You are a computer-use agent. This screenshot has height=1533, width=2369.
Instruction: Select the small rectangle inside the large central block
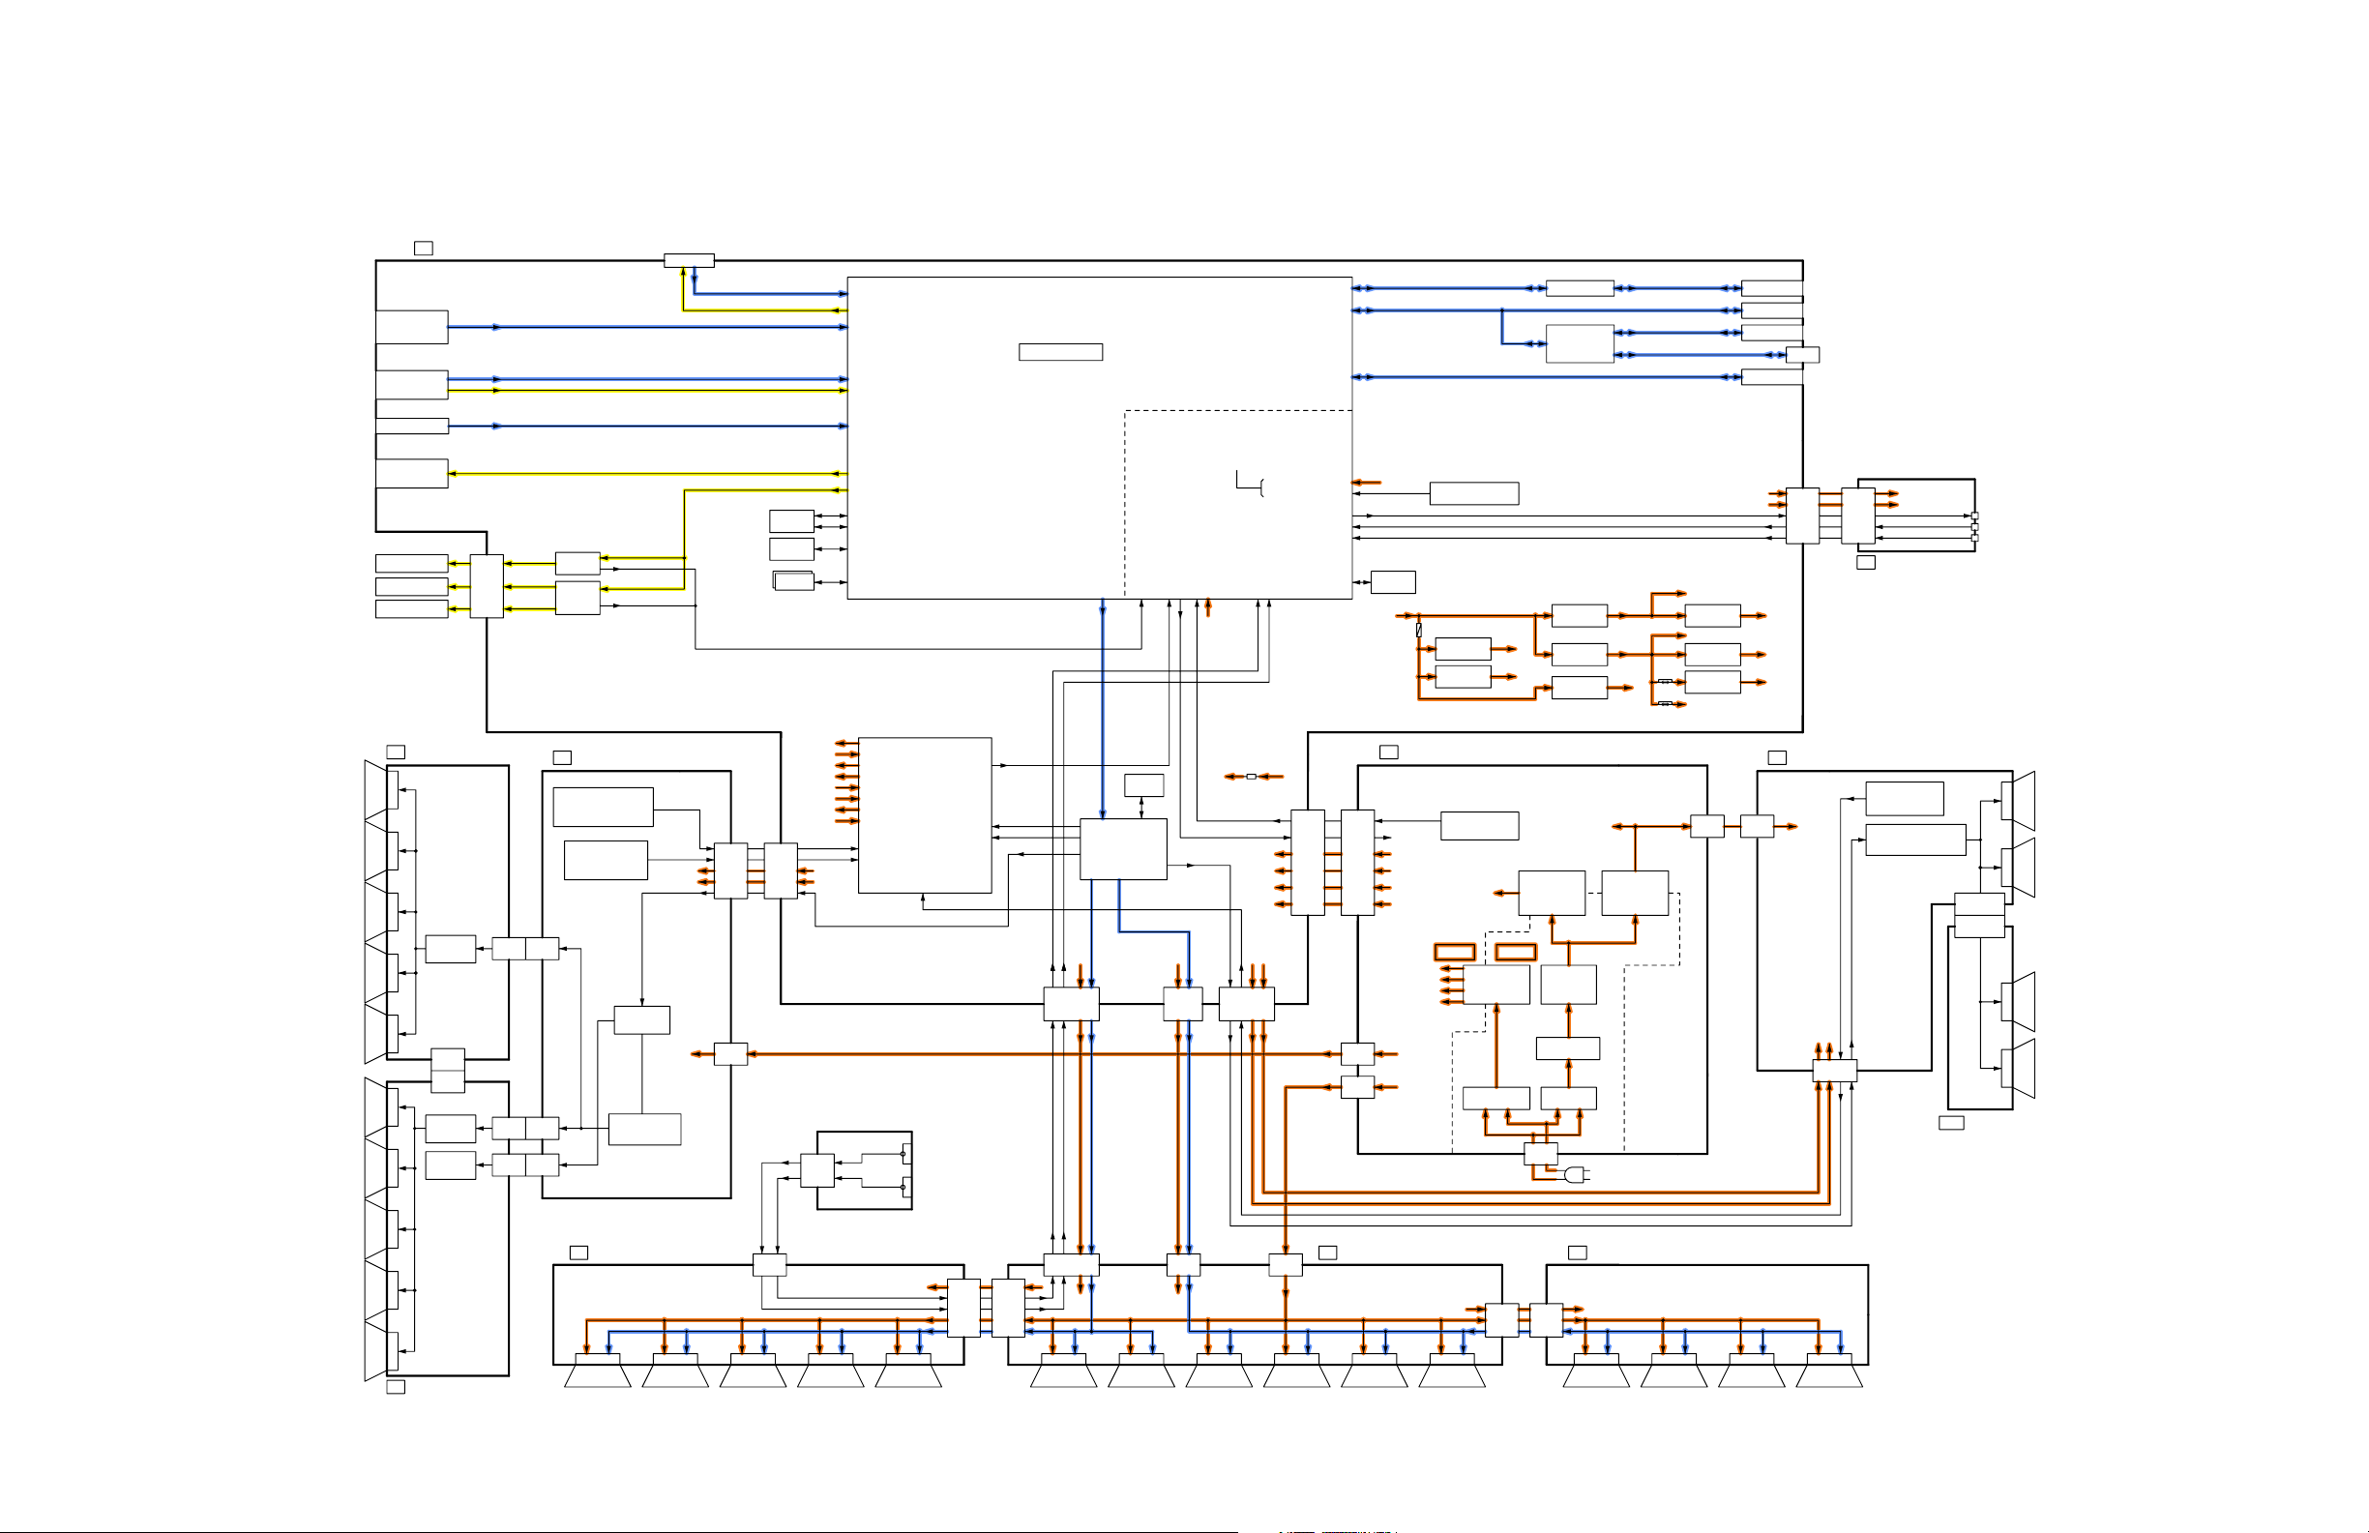pos(1060,351)
